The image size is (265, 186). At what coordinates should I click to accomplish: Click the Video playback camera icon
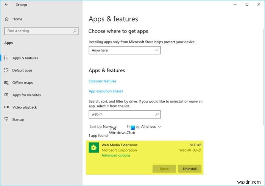pyautogui.click(x=6, y=107)
